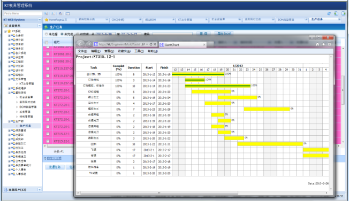
Task: Click first toolbar icon beside Find a Menu
Action: pos(46,13)
